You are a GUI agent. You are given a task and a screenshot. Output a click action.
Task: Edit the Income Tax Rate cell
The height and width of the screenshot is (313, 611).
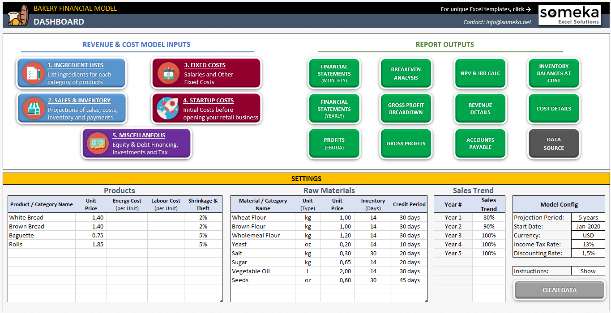pyautogui.click(x=588, y=244)
